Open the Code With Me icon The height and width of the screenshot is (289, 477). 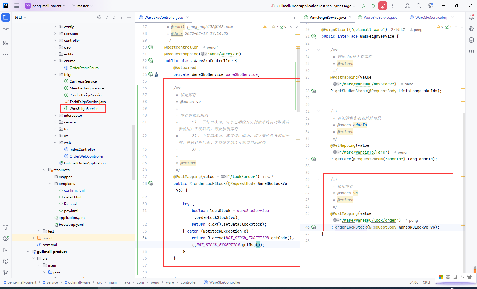[x=407, y=6]
